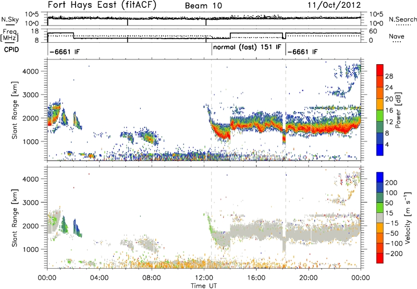Click the "-6661 IF" entry after 18:00
Screen dimensions: 417x289
[302, 52]
